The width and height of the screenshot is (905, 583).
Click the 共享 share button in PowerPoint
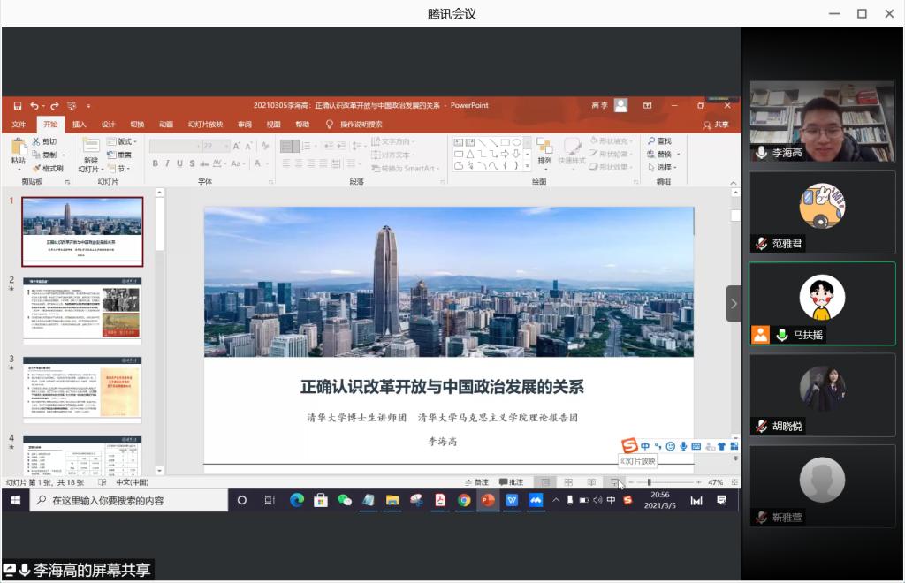716,125
